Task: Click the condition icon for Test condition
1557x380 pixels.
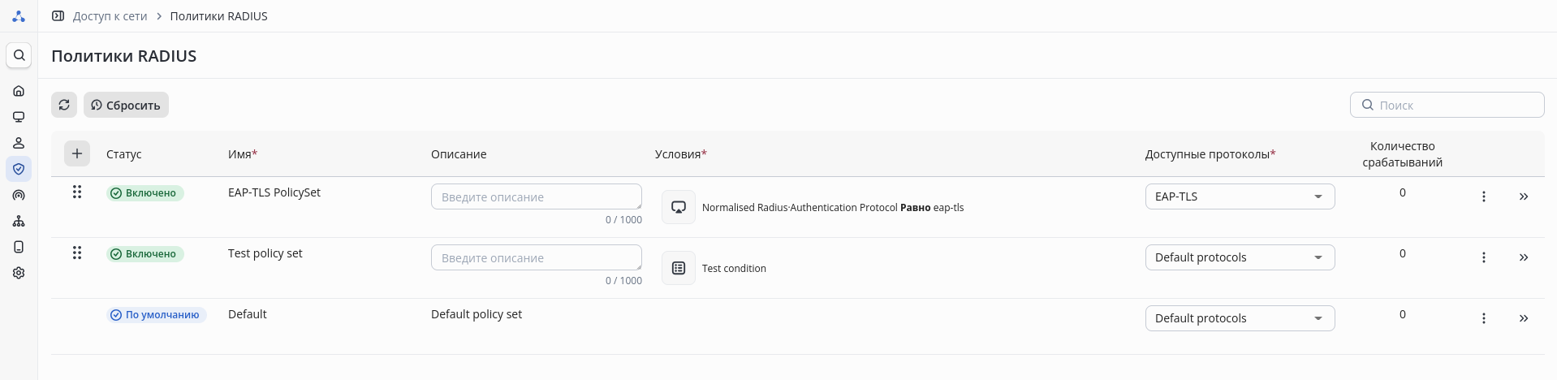Action: [679, 268]
